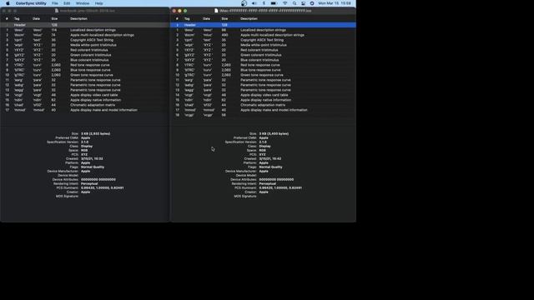Open Control Center icon in menu bar
534x300 pixels.
[303, 3]
